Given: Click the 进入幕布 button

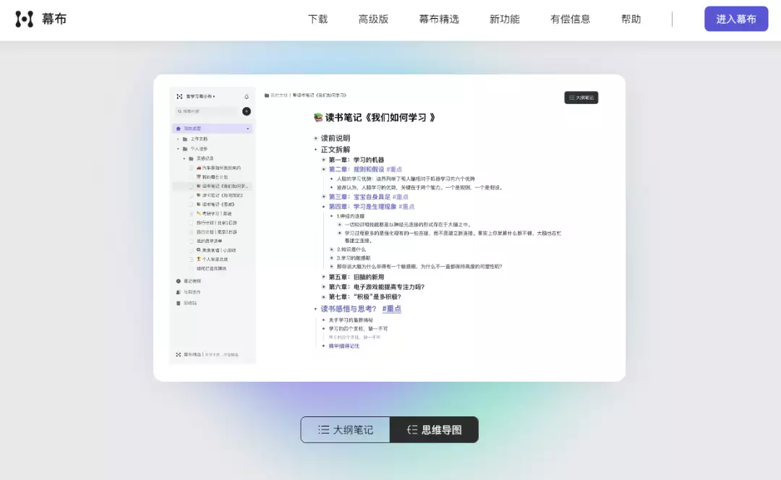Looking at the screenshot, I should tap(735, 20).
